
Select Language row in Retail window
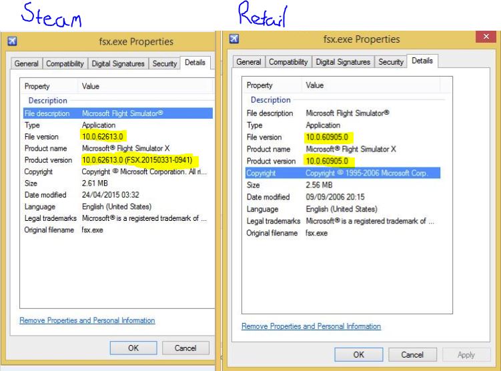343,209
